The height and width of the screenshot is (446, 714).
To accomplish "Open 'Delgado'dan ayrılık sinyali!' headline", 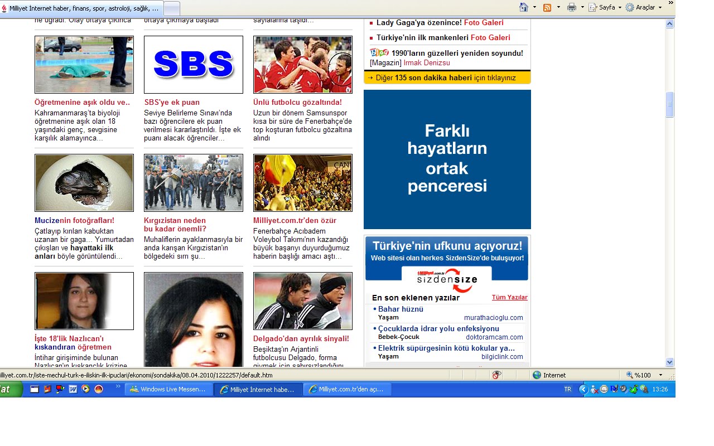I will (x=301, y=339).
